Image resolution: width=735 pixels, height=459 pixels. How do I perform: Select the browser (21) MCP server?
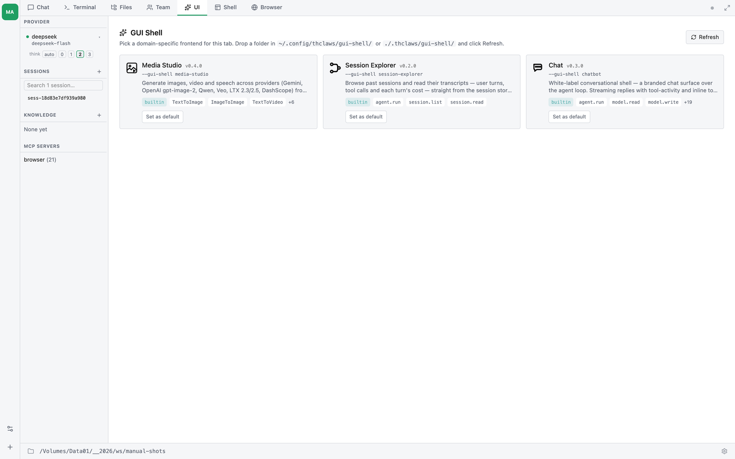[x=40, y=160]
